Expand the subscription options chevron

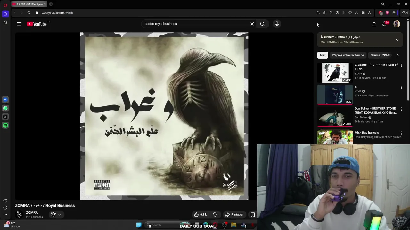pyautogui.click(x=60, y=215)
